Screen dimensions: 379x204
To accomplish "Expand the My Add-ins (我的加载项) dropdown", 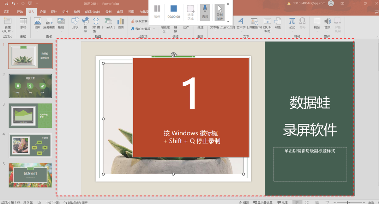I will (154, 29).
